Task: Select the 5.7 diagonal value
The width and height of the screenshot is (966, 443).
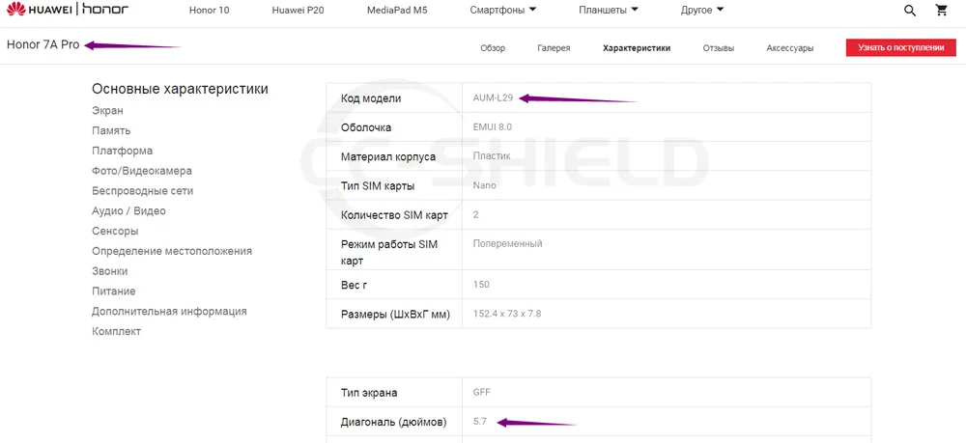Action: pyautogui.click(x=480, y=422)
